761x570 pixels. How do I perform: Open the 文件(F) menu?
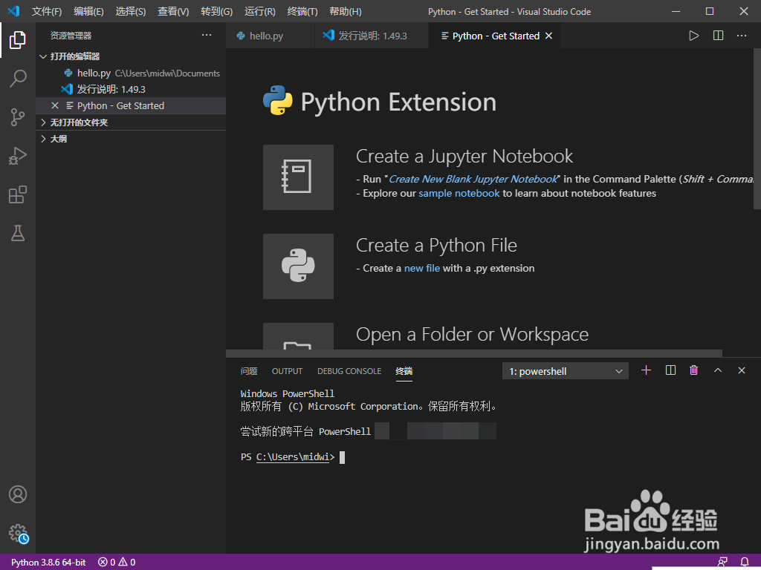pyautogui.click(x=47, y=11)
